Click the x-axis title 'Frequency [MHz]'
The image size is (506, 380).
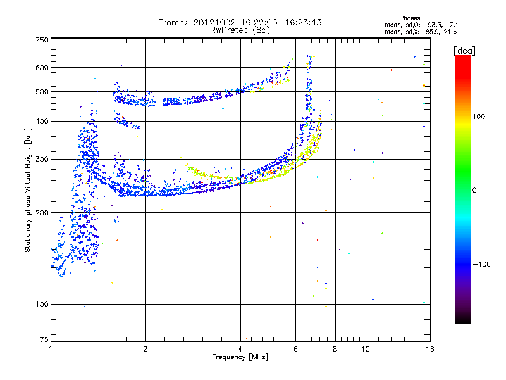[240, 357]
